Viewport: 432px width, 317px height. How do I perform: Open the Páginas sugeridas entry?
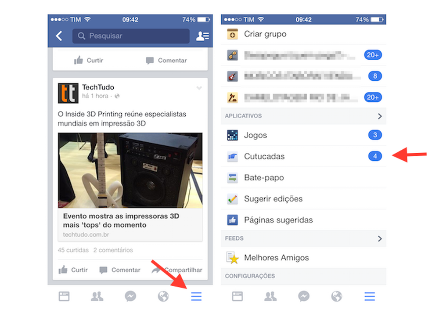pyautogui.click(x=278, y=220)
